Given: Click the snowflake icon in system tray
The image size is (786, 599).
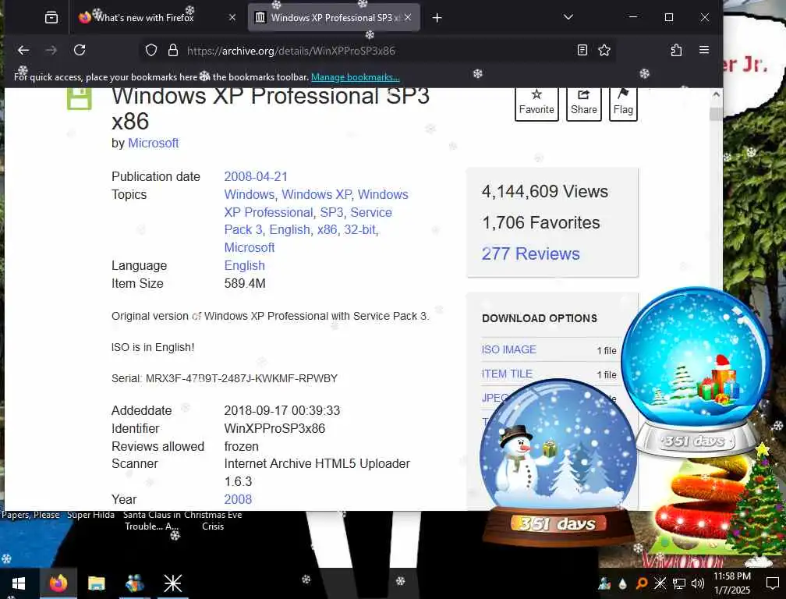Looking at the screenshot, I should (660, 583).
